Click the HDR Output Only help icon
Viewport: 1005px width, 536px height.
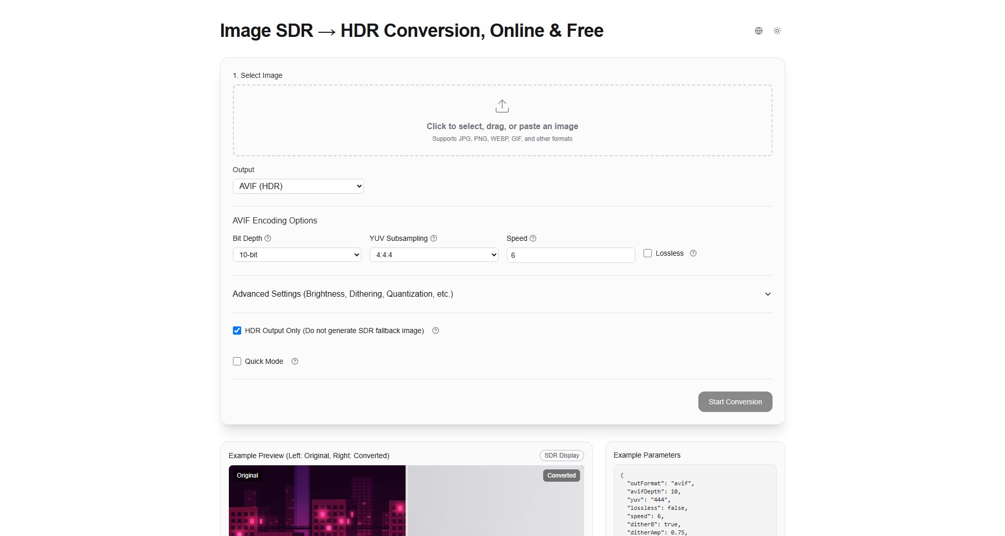click(436, 331)
